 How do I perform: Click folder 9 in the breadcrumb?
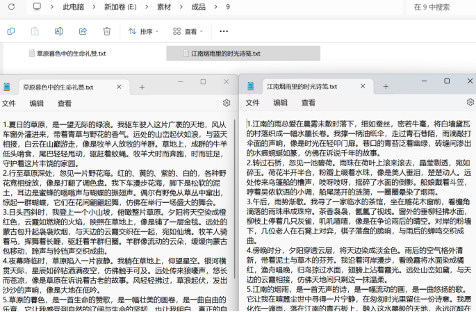point(228,7)
